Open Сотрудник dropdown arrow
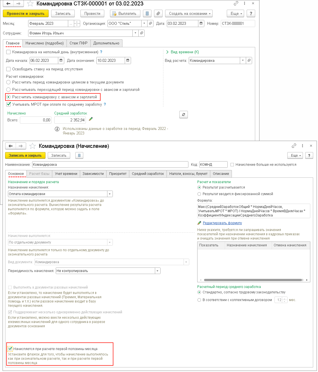318x372 pixels. pos(135,33)
